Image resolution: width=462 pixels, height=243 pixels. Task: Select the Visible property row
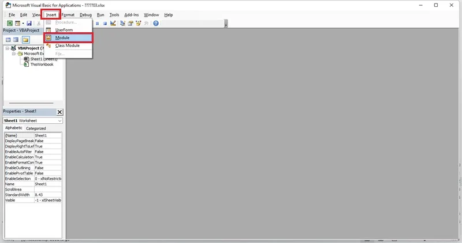click(x=33, y=200)
